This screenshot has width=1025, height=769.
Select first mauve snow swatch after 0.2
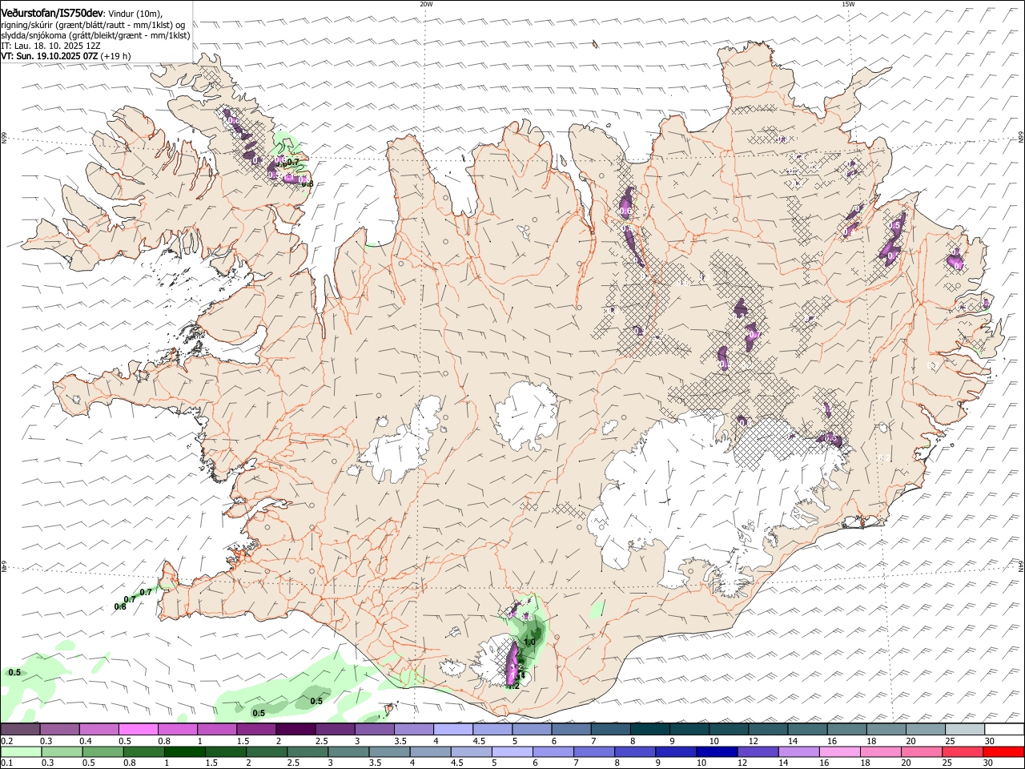[x=20, y=729]
